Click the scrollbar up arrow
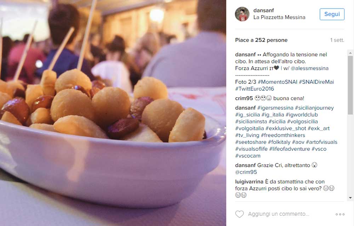Viewport: 354px width, 226px height. click(350, 53)
